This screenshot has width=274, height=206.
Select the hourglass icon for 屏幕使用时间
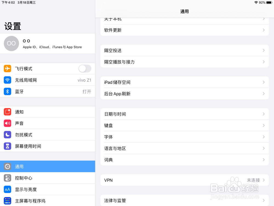pyautogui.click(x=7, y=146)
